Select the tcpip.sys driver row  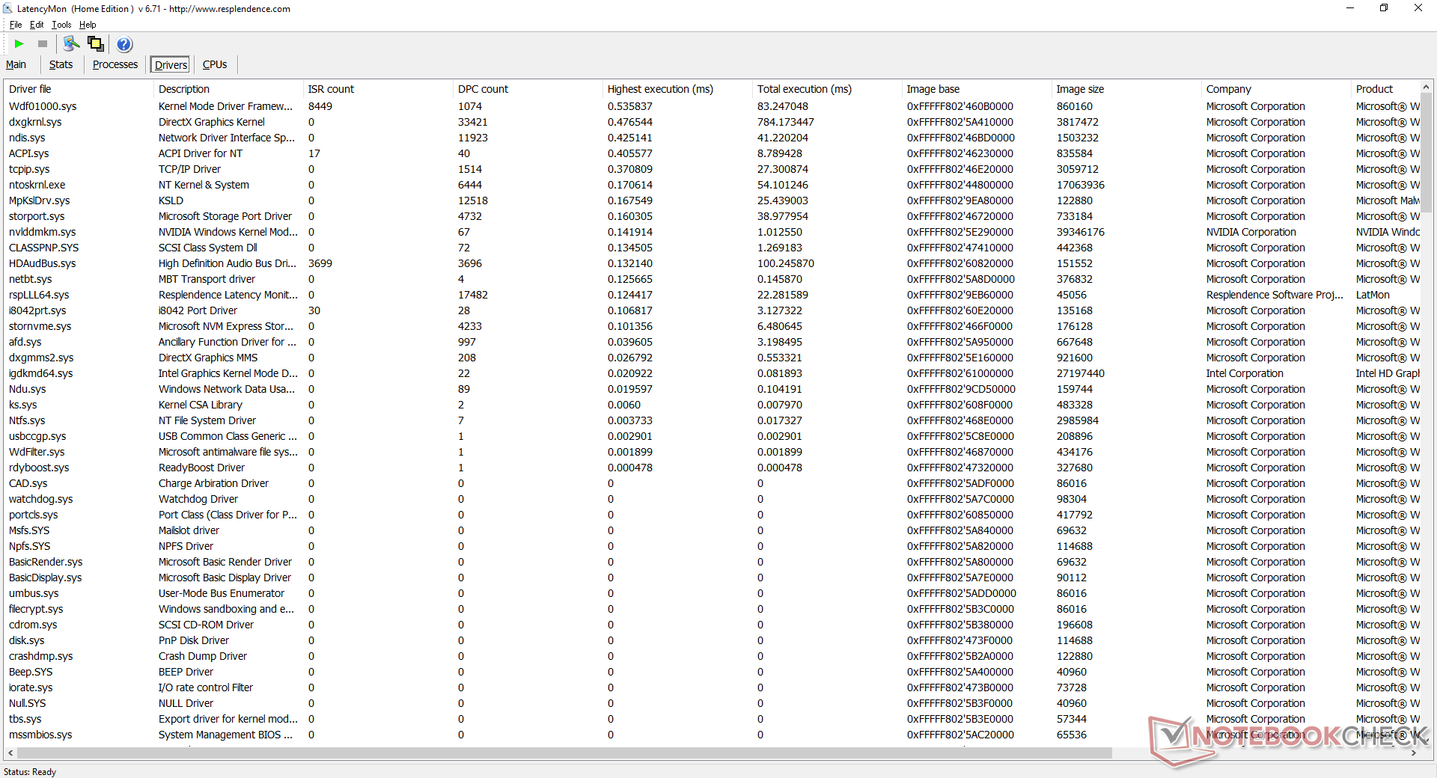[712, 169]
